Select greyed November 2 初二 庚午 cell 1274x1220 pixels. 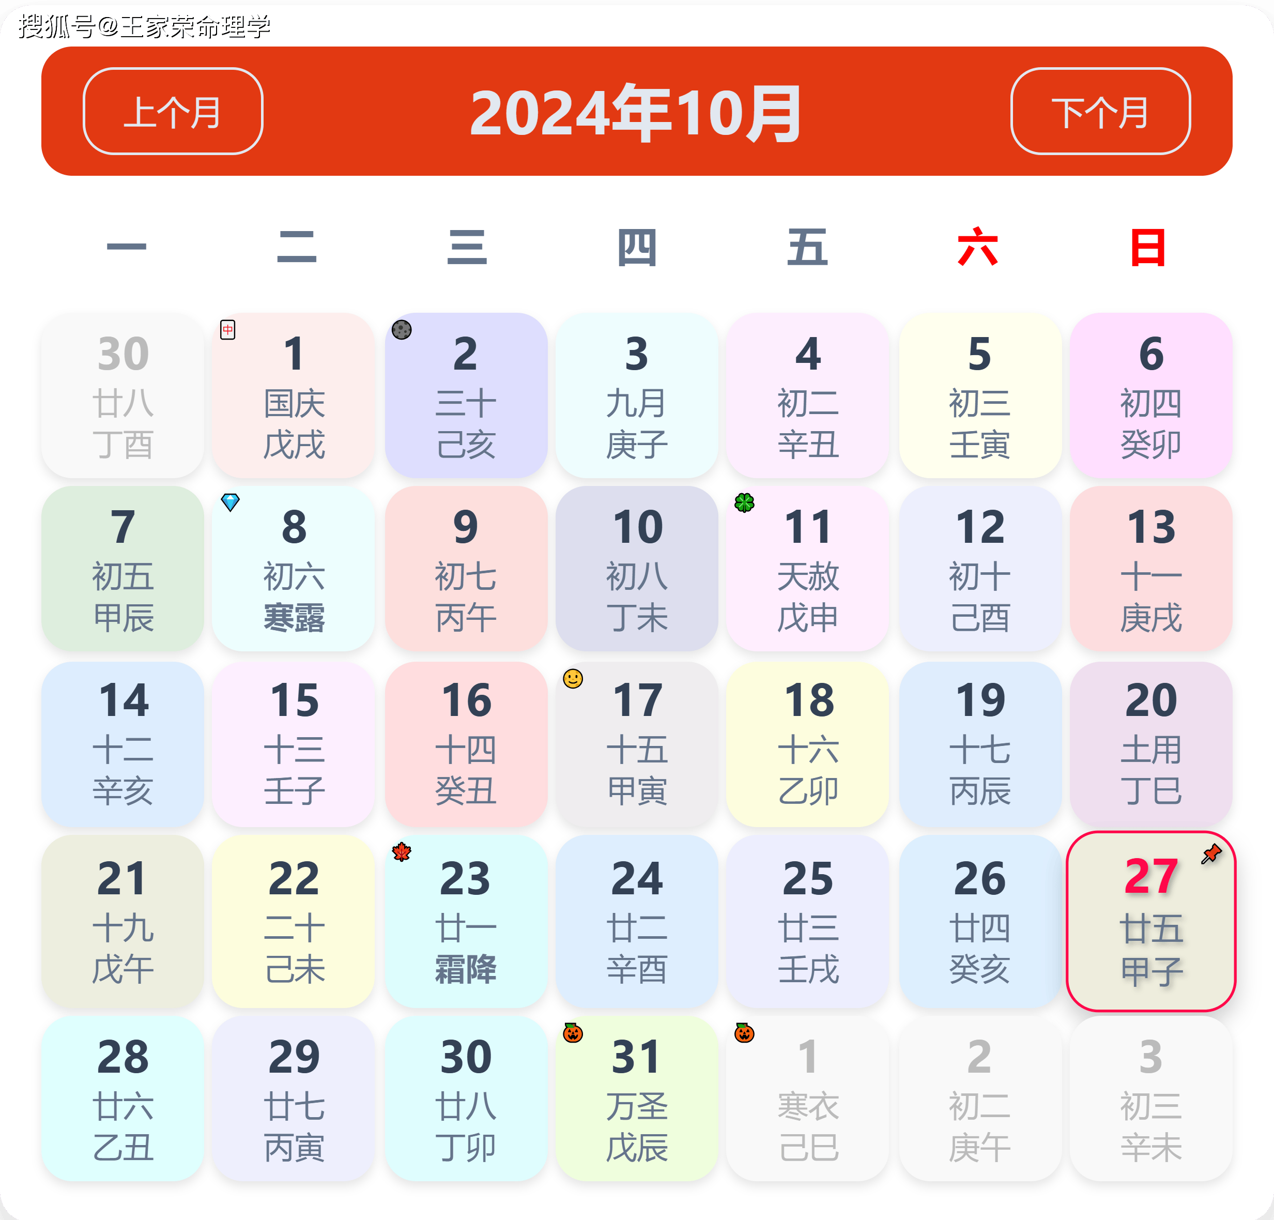coord(980,1099)
